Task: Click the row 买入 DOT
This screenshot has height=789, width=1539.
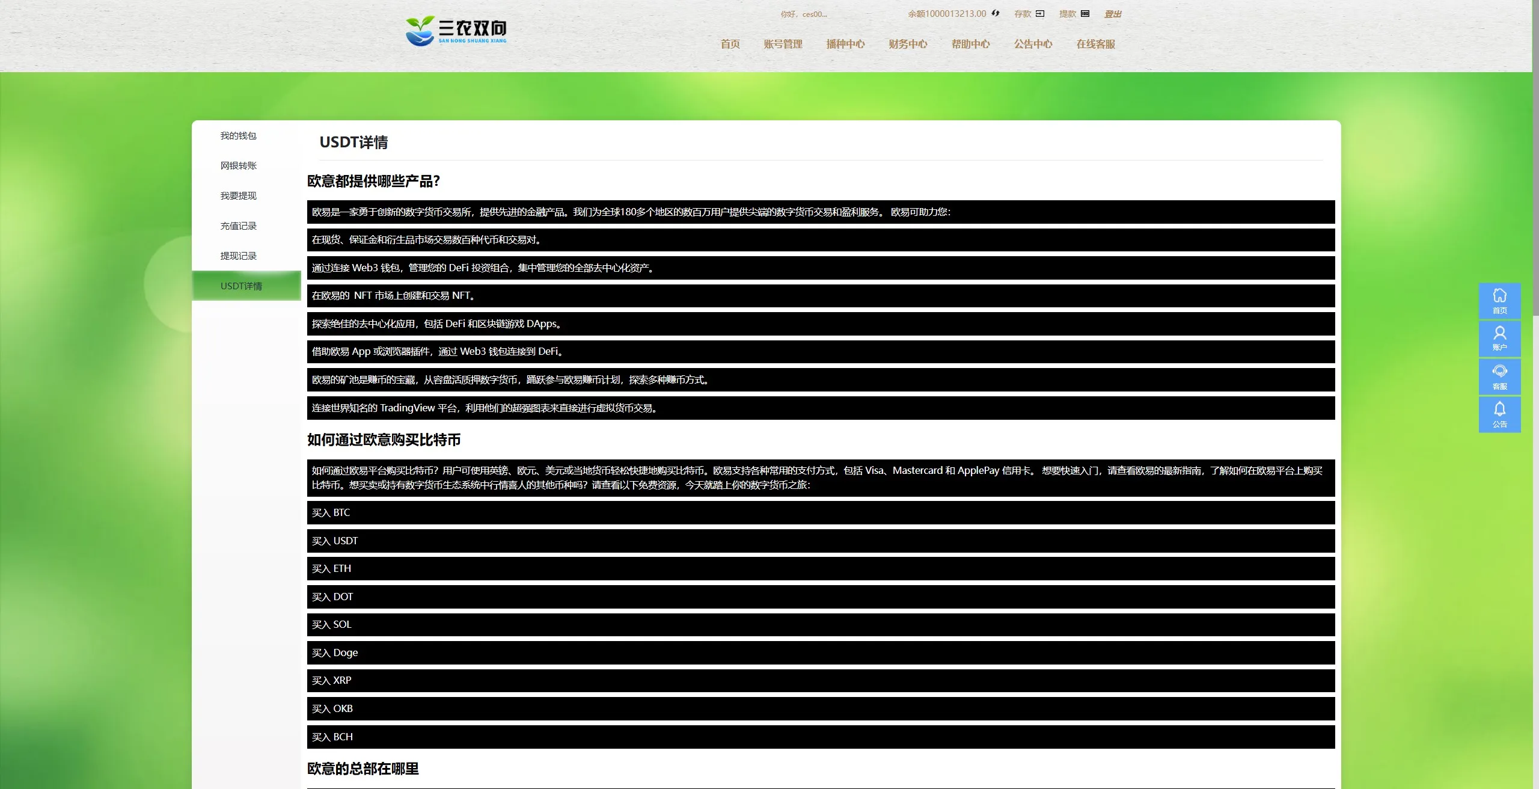Action: (821, 597)
